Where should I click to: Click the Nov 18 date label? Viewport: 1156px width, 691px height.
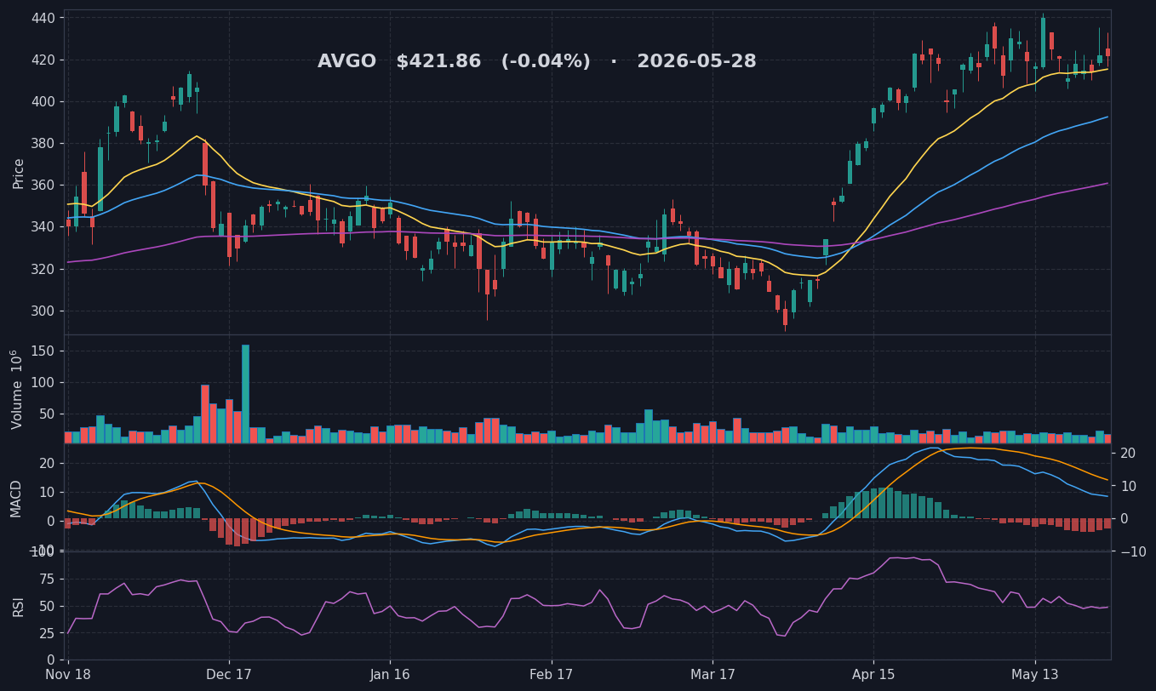coord(68,675)
